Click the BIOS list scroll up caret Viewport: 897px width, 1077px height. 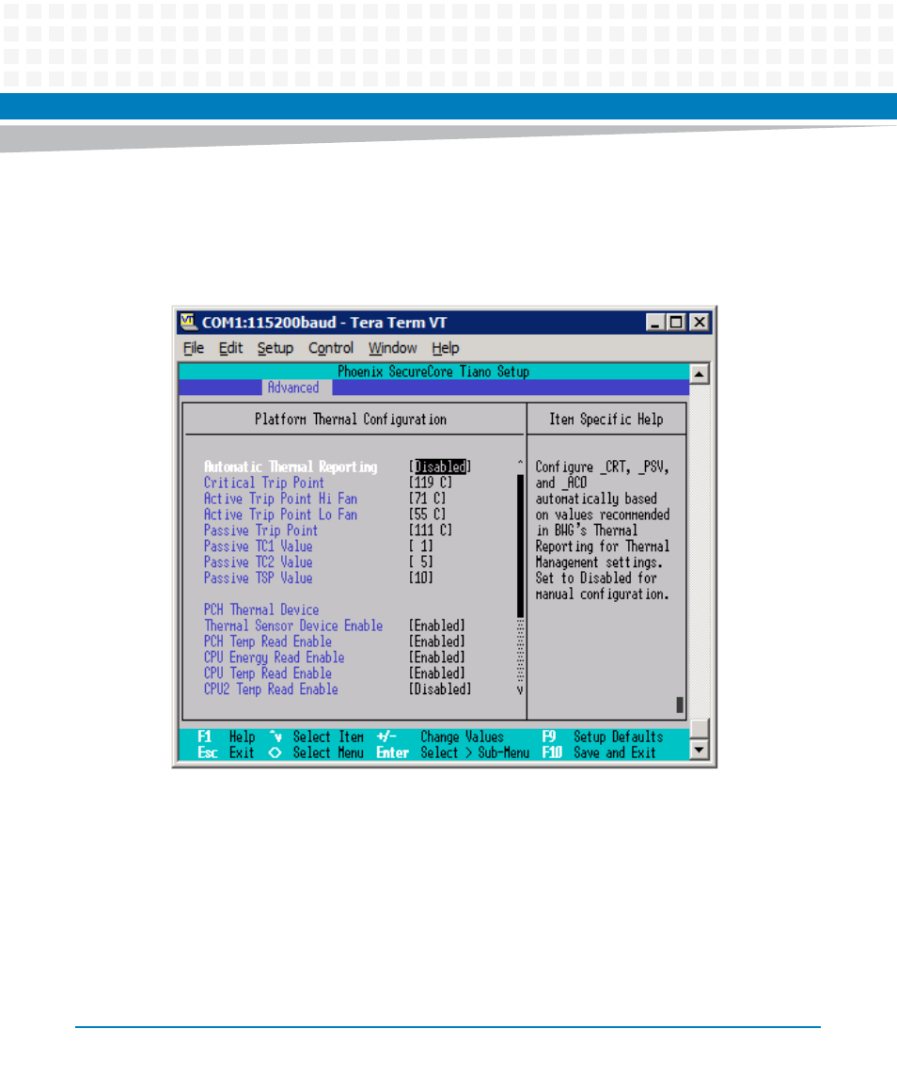tap(520, 465)
